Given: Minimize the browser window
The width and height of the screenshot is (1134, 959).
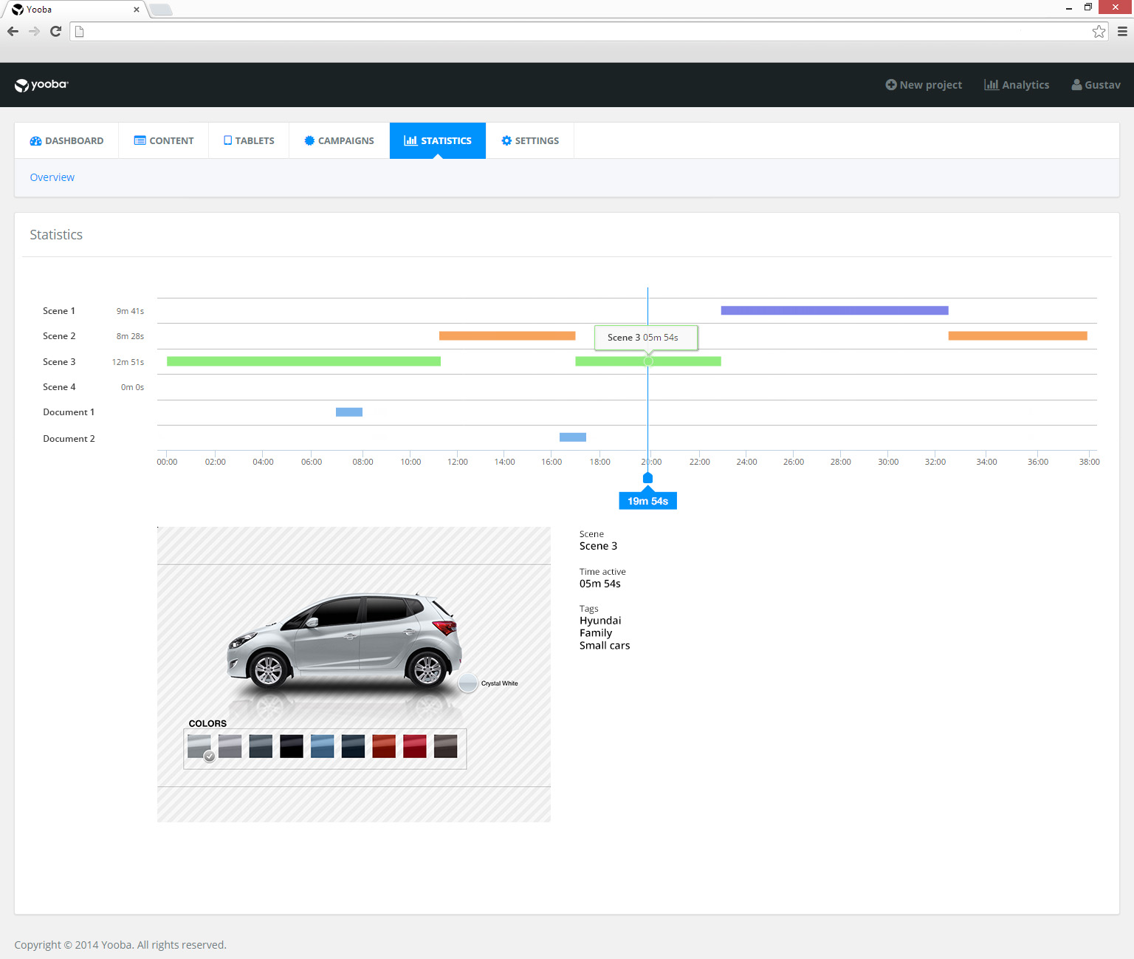Looking at the screenshot, I should (1069, 8).
